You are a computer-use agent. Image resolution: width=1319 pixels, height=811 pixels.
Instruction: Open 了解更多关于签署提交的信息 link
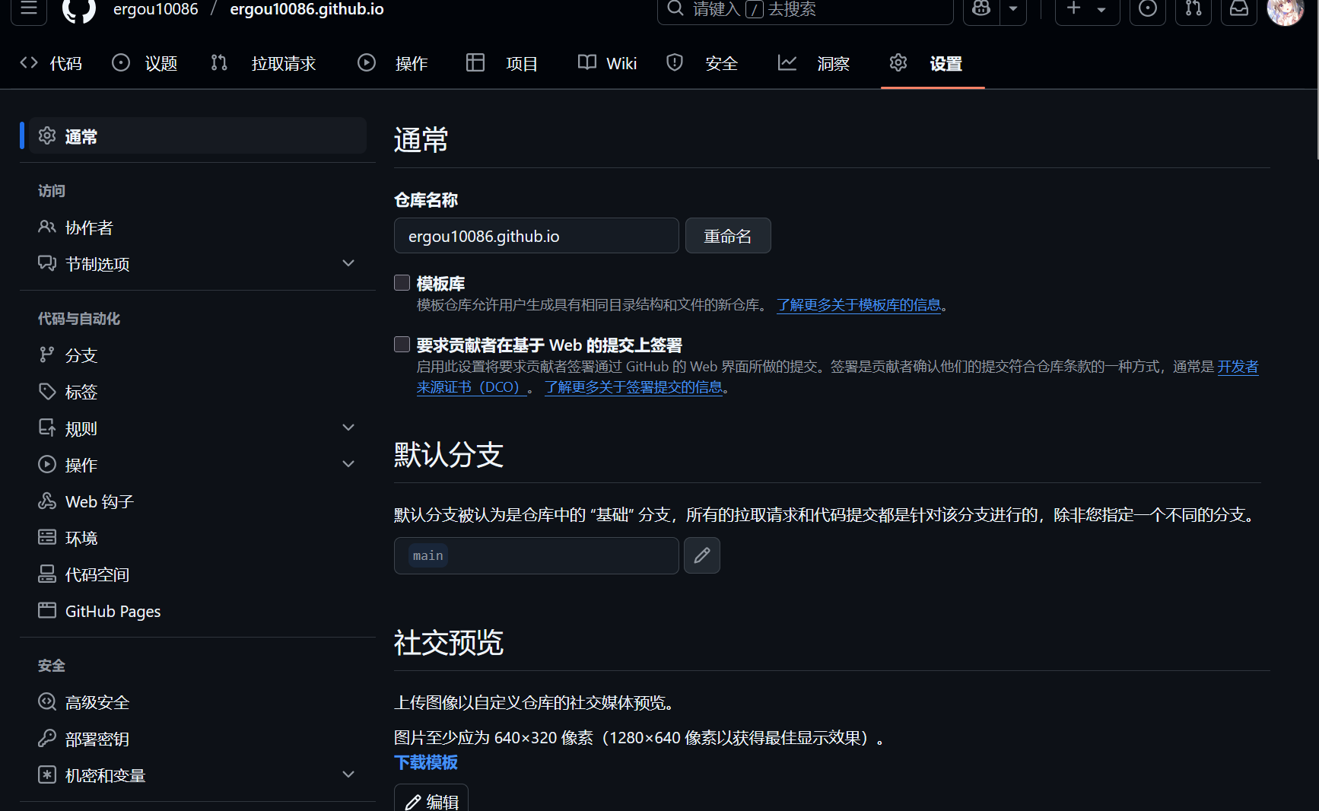pyautogui.click(x=634, y=387)
